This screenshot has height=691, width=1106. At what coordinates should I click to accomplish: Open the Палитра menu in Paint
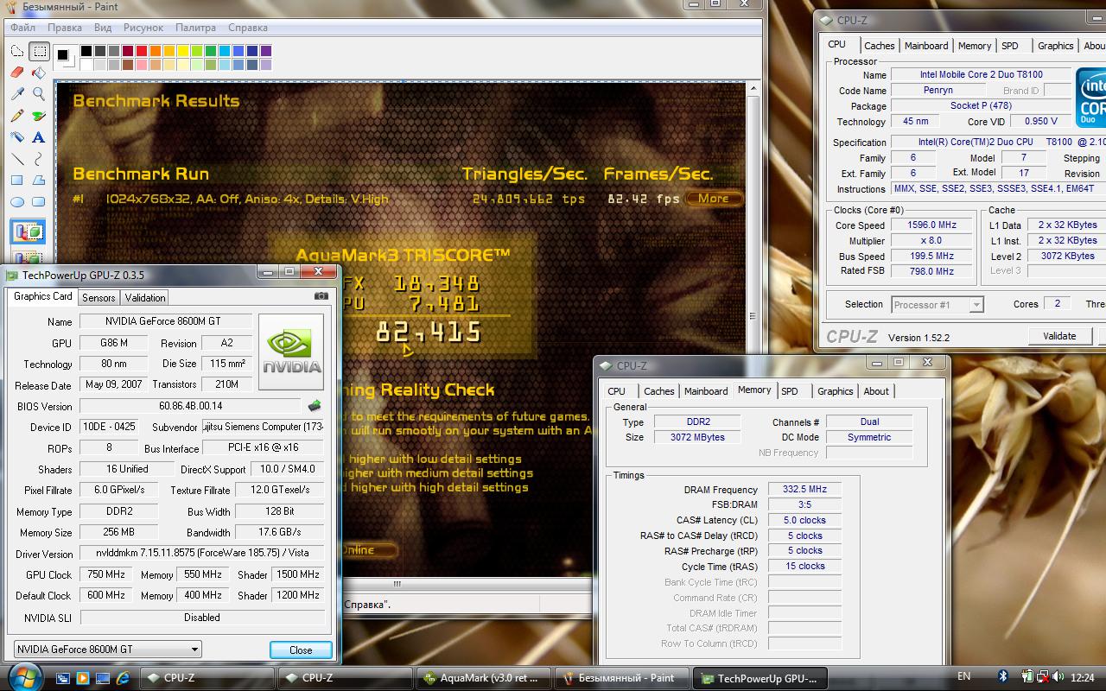coord(196,28)
